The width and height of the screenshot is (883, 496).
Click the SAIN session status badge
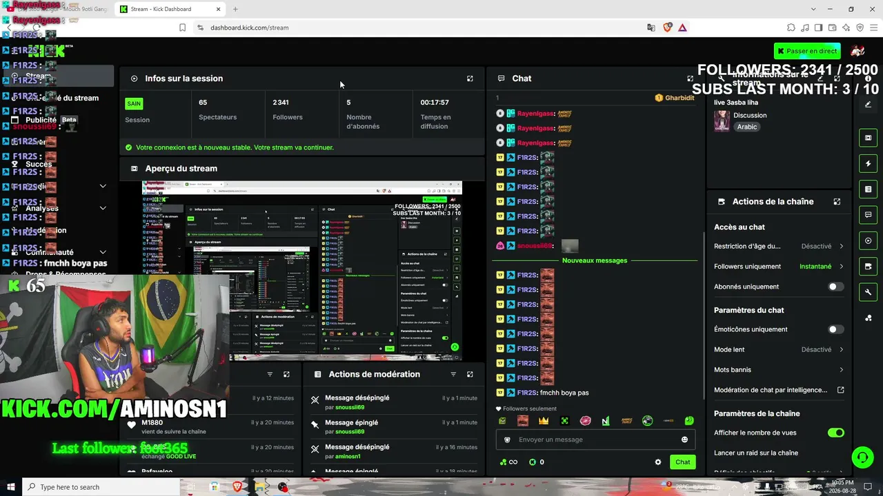tap(134, 103)
